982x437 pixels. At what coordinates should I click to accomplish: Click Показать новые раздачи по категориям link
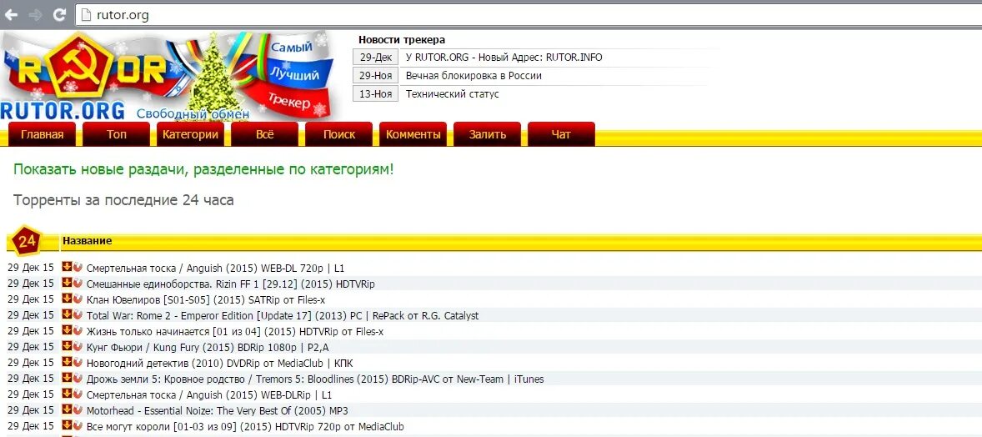pyautogui.click(x=203, y=169)
